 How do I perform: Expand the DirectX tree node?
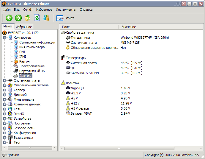click(x=4, y=114)
